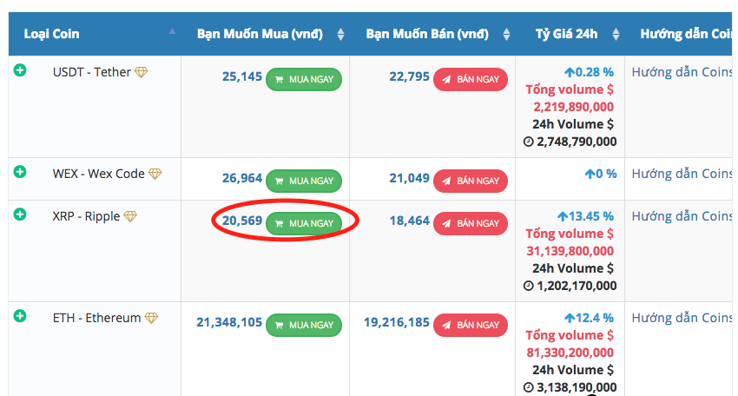This screenshot has width=738, height=396.
Task: Select the USDT - Tether coin name
Action: [92, 72]
